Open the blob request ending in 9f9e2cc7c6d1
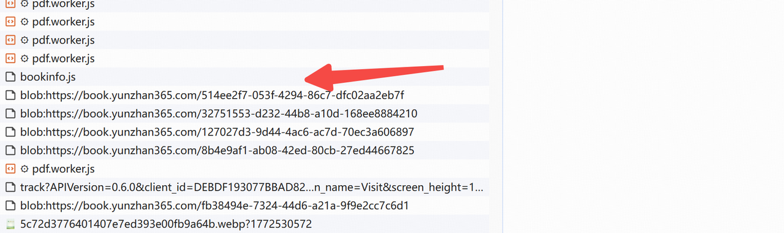The width and height of the screenshot is (784, 233). click(x=244, y=205)
